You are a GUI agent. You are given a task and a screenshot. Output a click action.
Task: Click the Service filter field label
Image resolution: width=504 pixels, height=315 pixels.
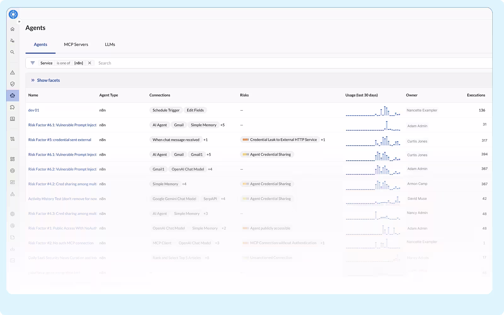tap(46, 63)
